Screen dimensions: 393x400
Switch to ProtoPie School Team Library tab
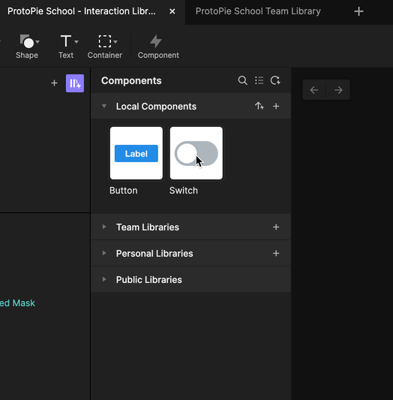258,11
